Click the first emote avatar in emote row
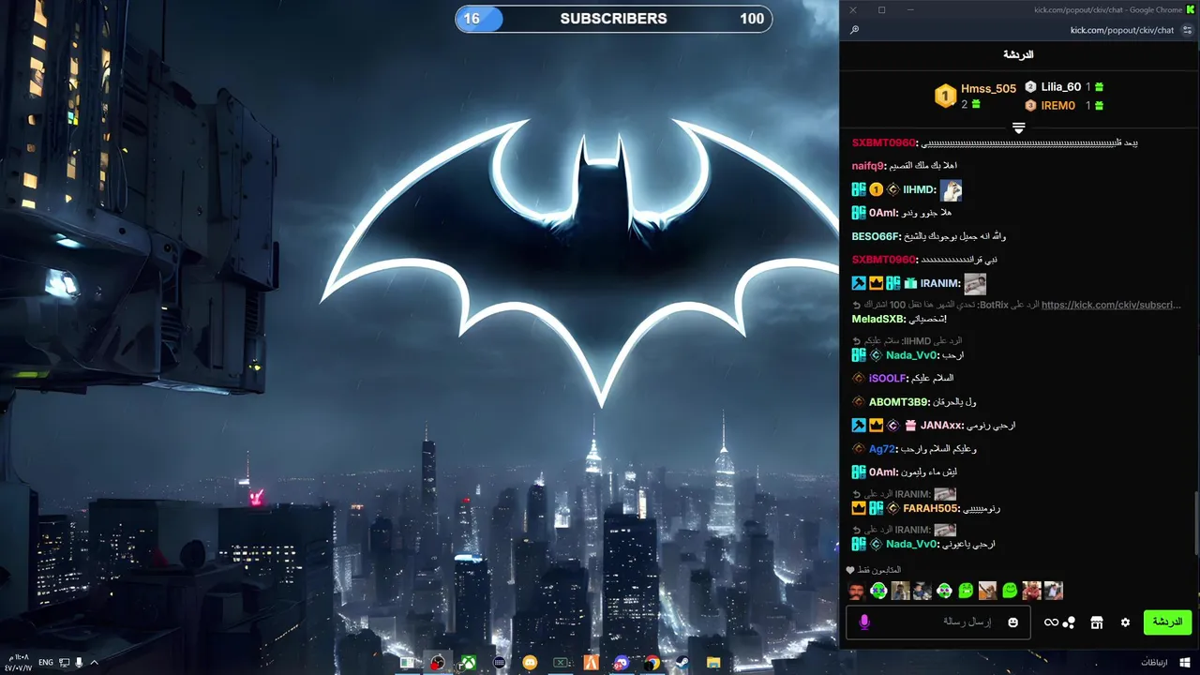 tap(856, 591)
